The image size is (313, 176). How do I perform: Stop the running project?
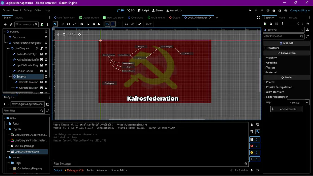(262, 10)
